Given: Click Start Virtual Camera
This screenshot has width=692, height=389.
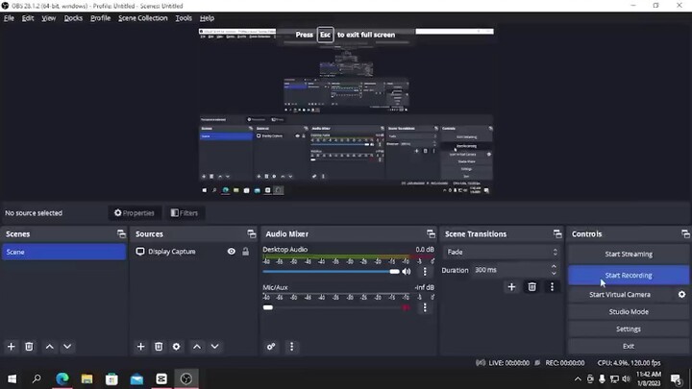Looking at the screenshot, I should pyautogui.click(x=620, y=294).
